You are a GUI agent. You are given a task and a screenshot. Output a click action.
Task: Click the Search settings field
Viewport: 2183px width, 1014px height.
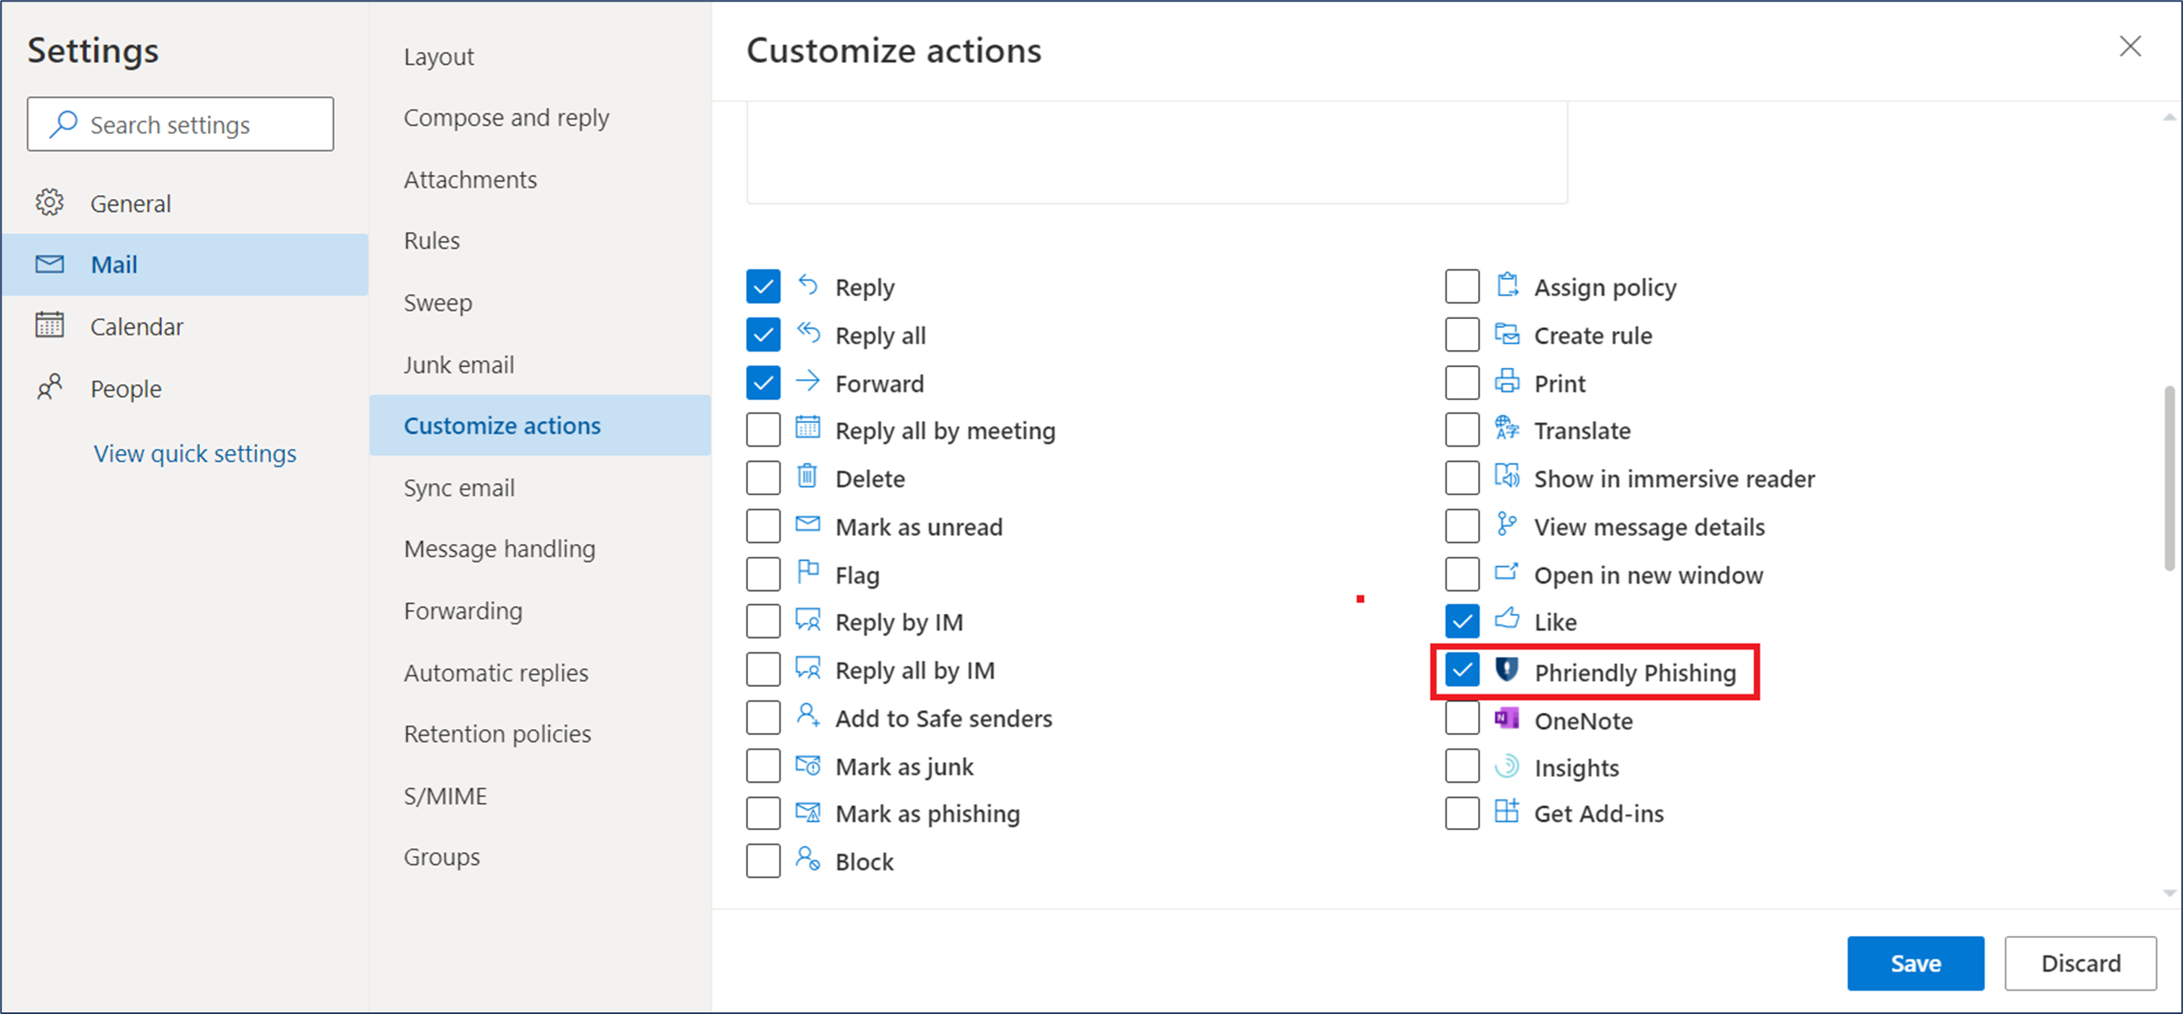click(x=180, y=124)
